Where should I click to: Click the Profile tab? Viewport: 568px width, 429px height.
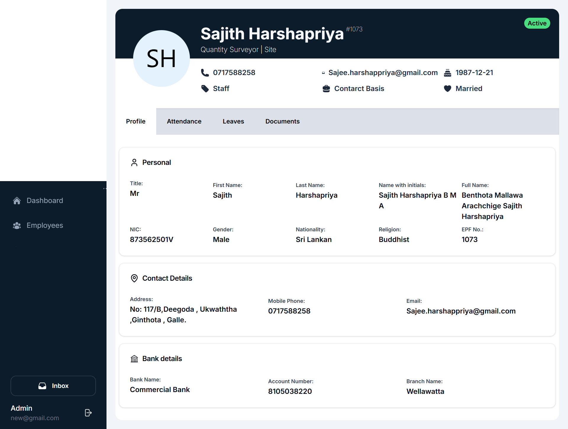(x=136, y=121)
